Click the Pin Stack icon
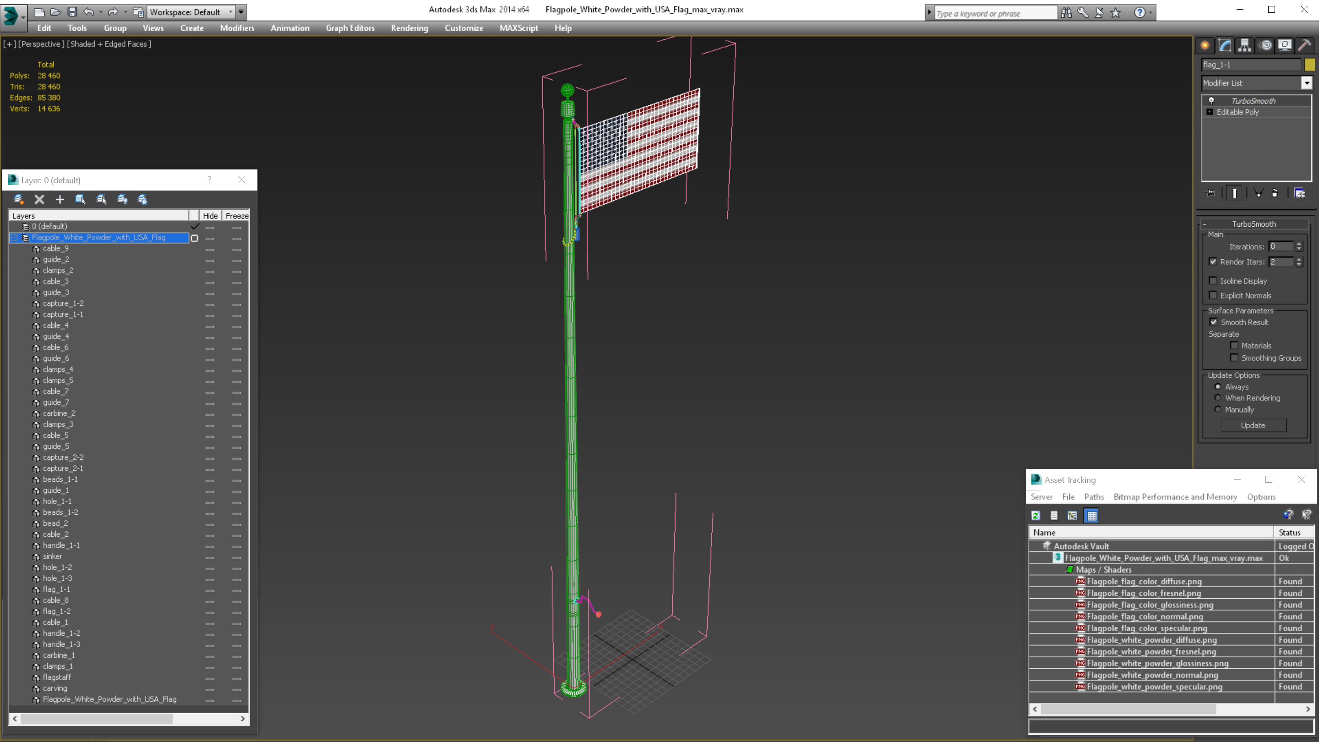The height and width of the screenshot is (742, 1319). [1210, 193]
